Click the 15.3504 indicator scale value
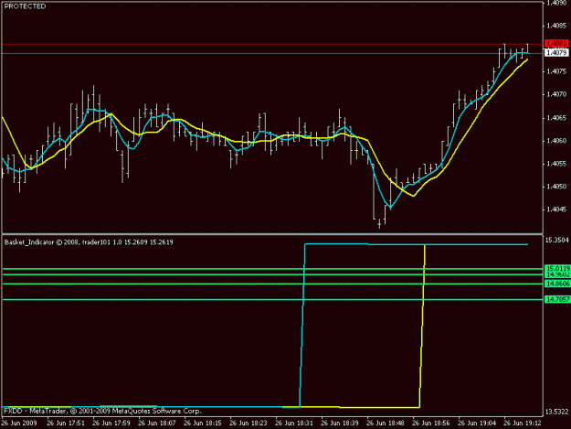This screenshot has width=571, height=429. point(557,240)
